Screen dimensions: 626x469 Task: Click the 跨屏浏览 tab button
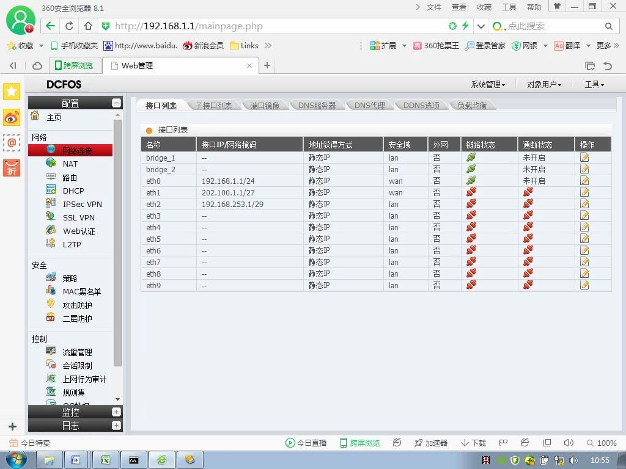(74, 65)
